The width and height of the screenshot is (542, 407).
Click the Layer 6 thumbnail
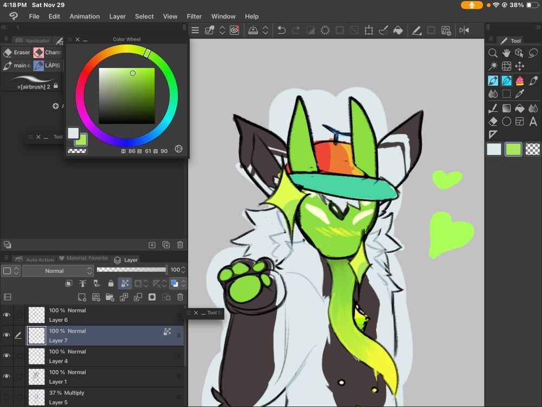pos(36,315)
